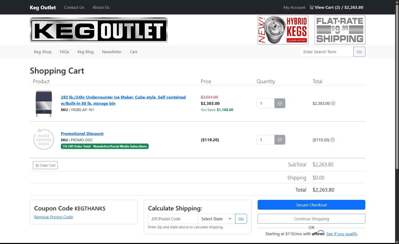399x244 pixels.
Task: Open the 283 lb. Undercounter Ice Maker product link
Action: click(123, 100)
